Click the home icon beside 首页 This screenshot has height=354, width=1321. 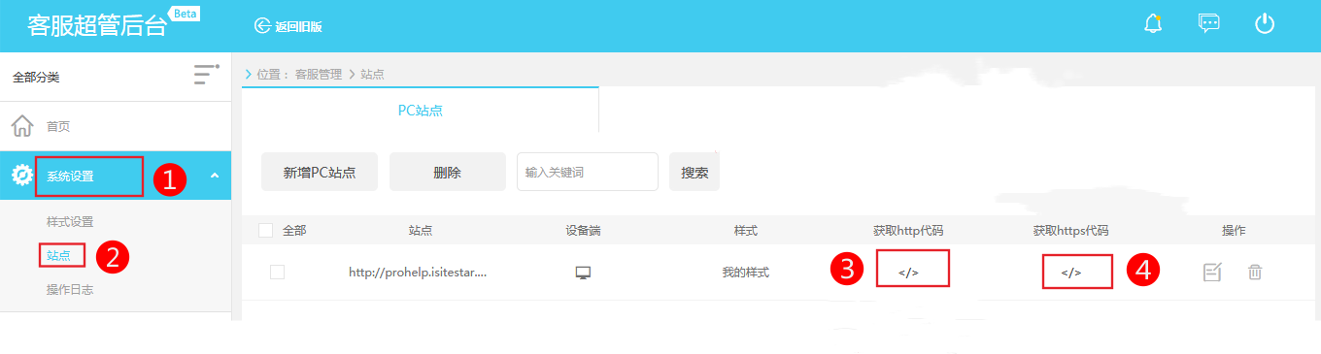[21, 126]
